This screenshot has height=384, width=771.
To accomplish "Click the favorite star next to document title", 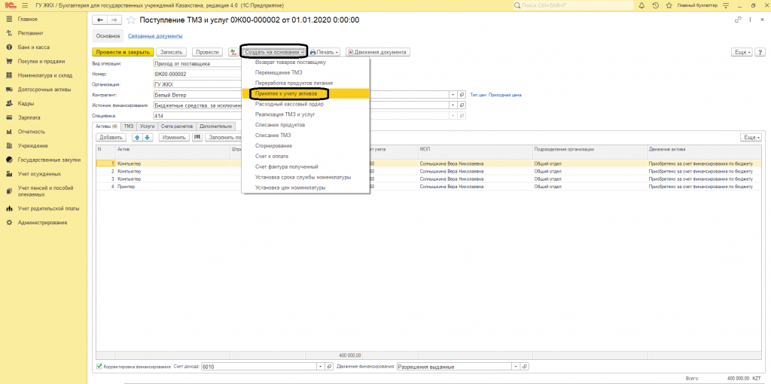I will pos(131,20).
